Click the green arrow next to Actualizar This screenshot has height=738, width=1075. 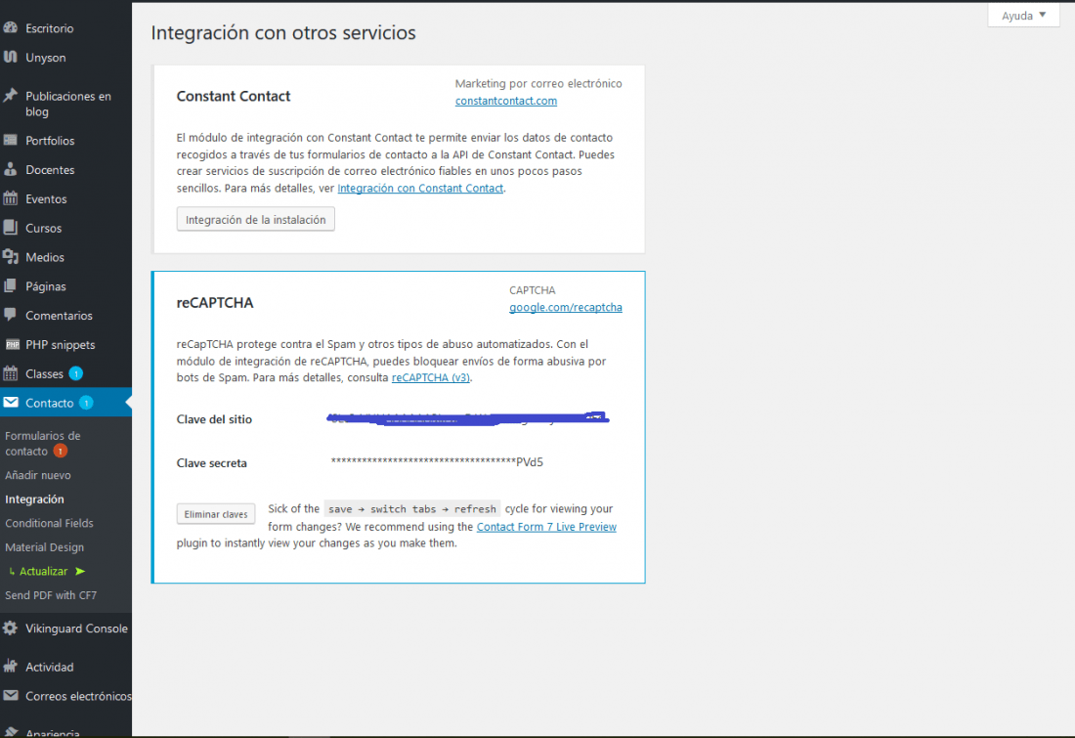80,571
